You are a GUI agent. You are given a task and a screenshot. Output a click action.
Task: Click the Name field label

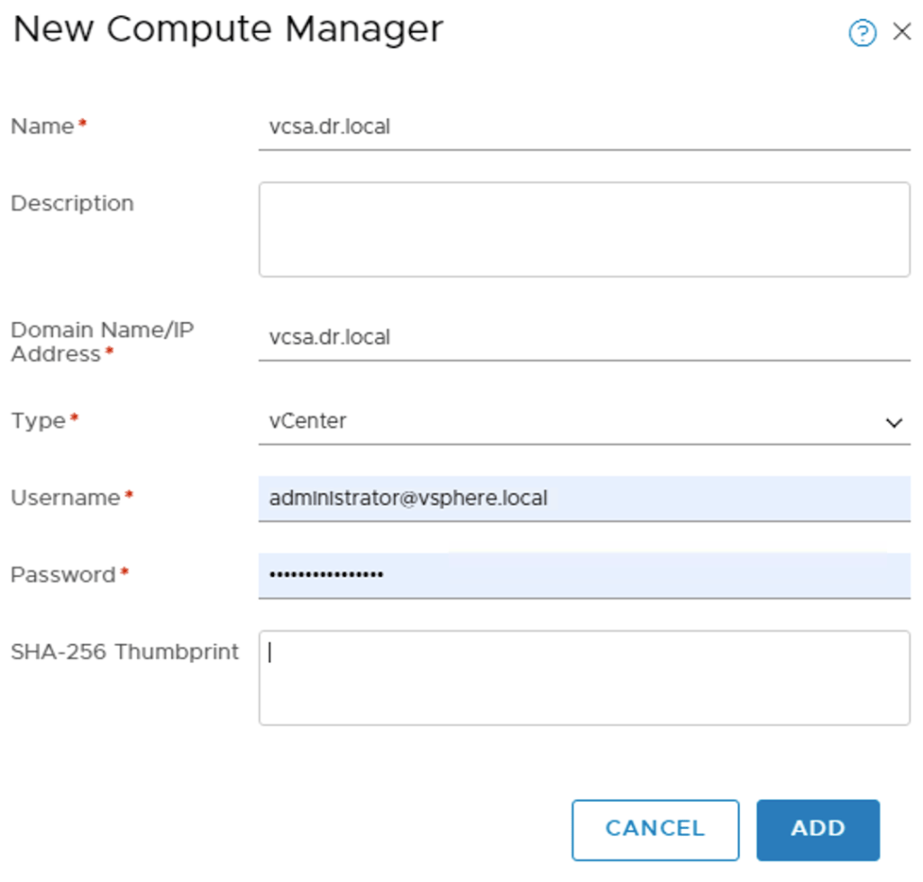pos(42,126)
